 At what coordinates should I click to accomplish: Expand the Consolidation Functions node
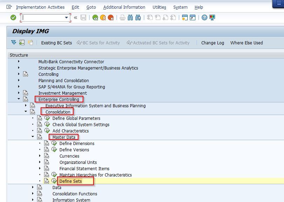point(33,194)
